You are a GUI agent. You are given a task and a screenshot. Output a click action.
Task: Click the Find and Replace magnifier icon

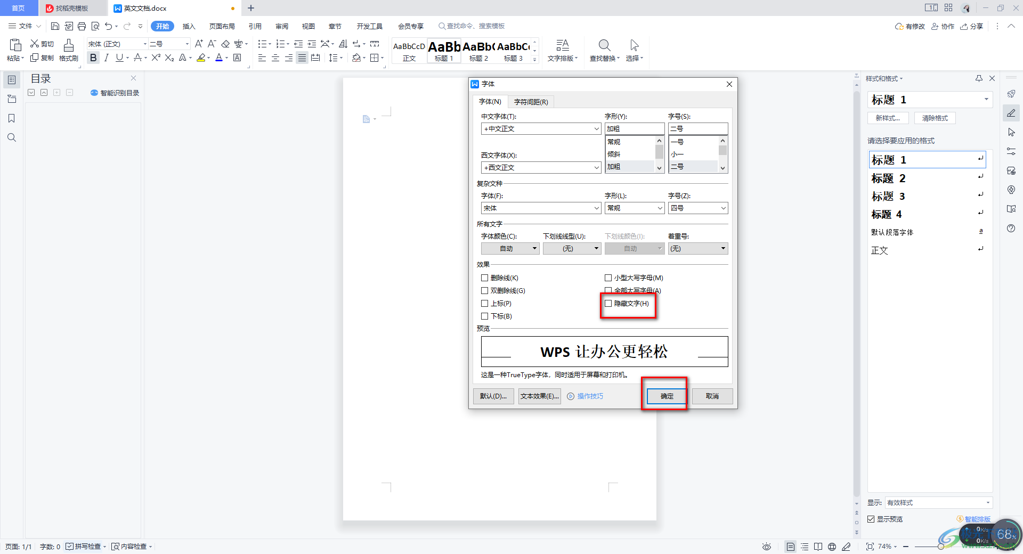coord(604,45)
